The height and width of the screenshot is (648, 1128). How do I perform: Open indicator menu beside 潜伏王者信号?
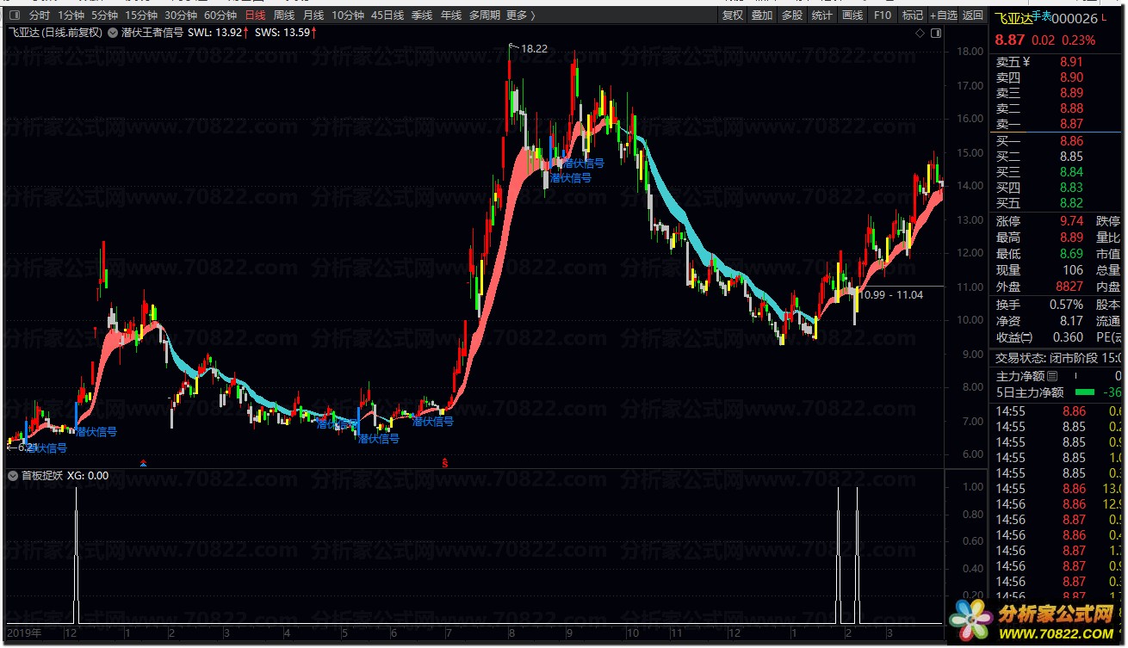point(113,33)
